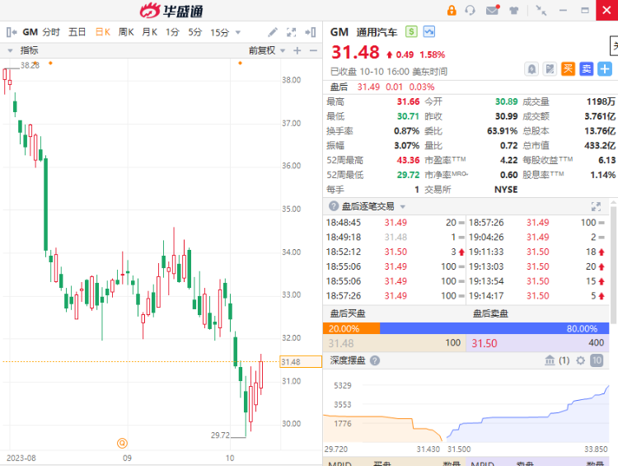Open the notes icon beside alert bell

coord(550,69)
